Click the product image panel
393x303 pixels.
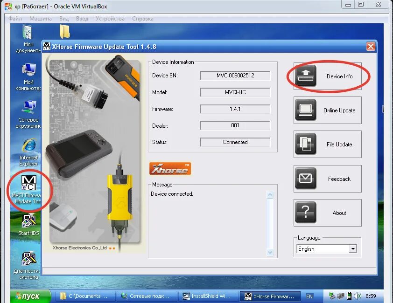(x=94, y=154)
